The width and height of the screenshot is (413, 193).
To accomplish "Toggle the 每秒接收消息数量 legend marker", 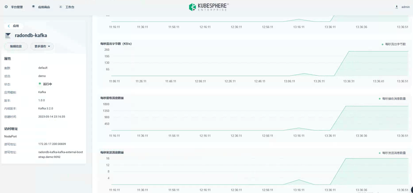I will coord(380,99).
